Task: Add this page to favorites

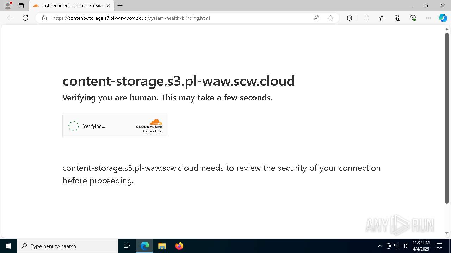Action: (330, 18)
